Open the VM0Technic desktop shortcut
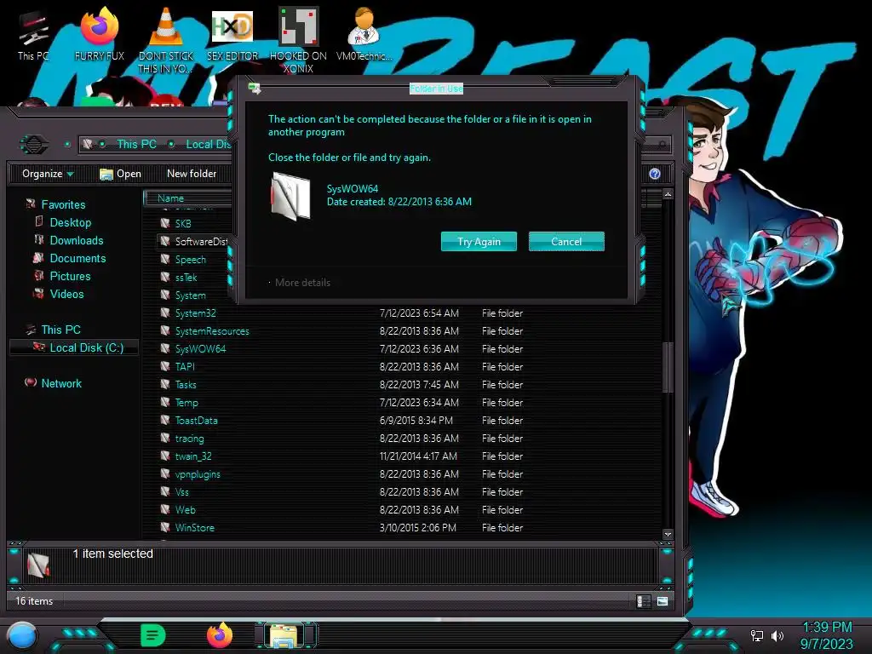The height and width of the screenshot is (654, 872). click(364, 33)
